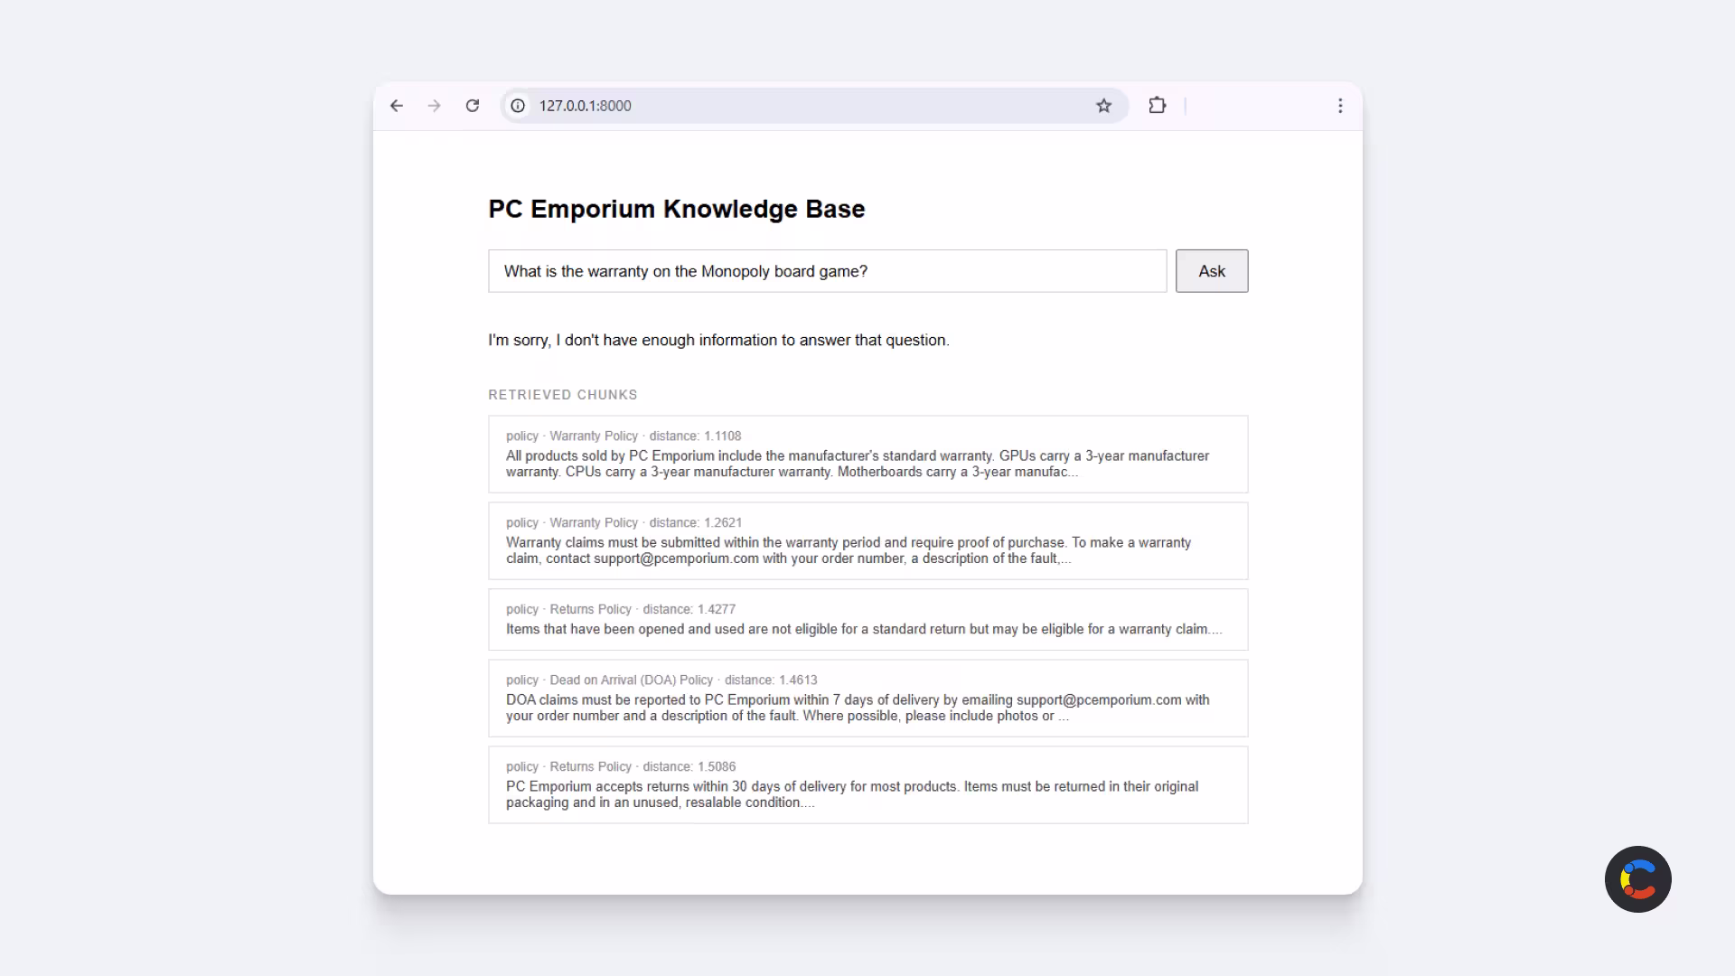Click text "Items that have been opened"
1735x976 pixels.
click(595, 630)
